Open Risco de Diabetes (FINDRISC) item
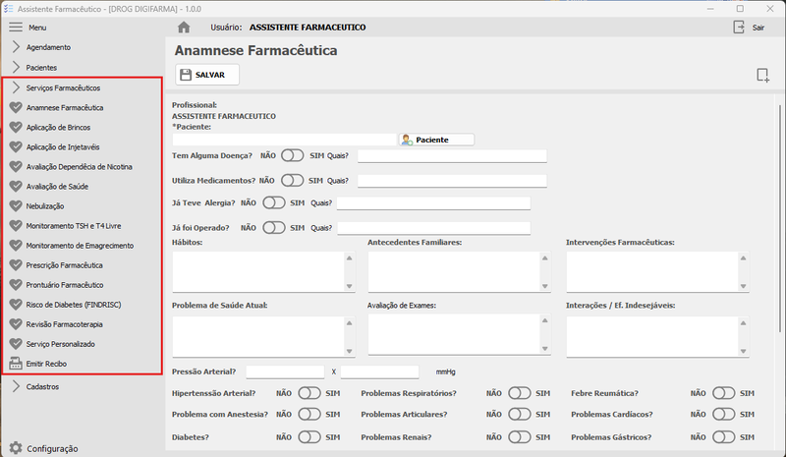 (x=73, y=305)
